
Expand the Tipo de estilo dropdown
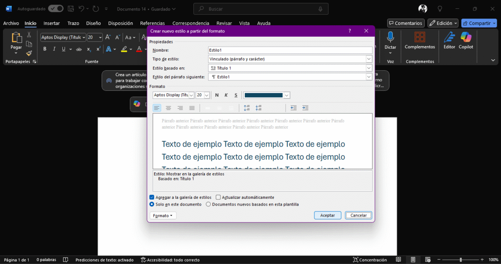(369, 59)
